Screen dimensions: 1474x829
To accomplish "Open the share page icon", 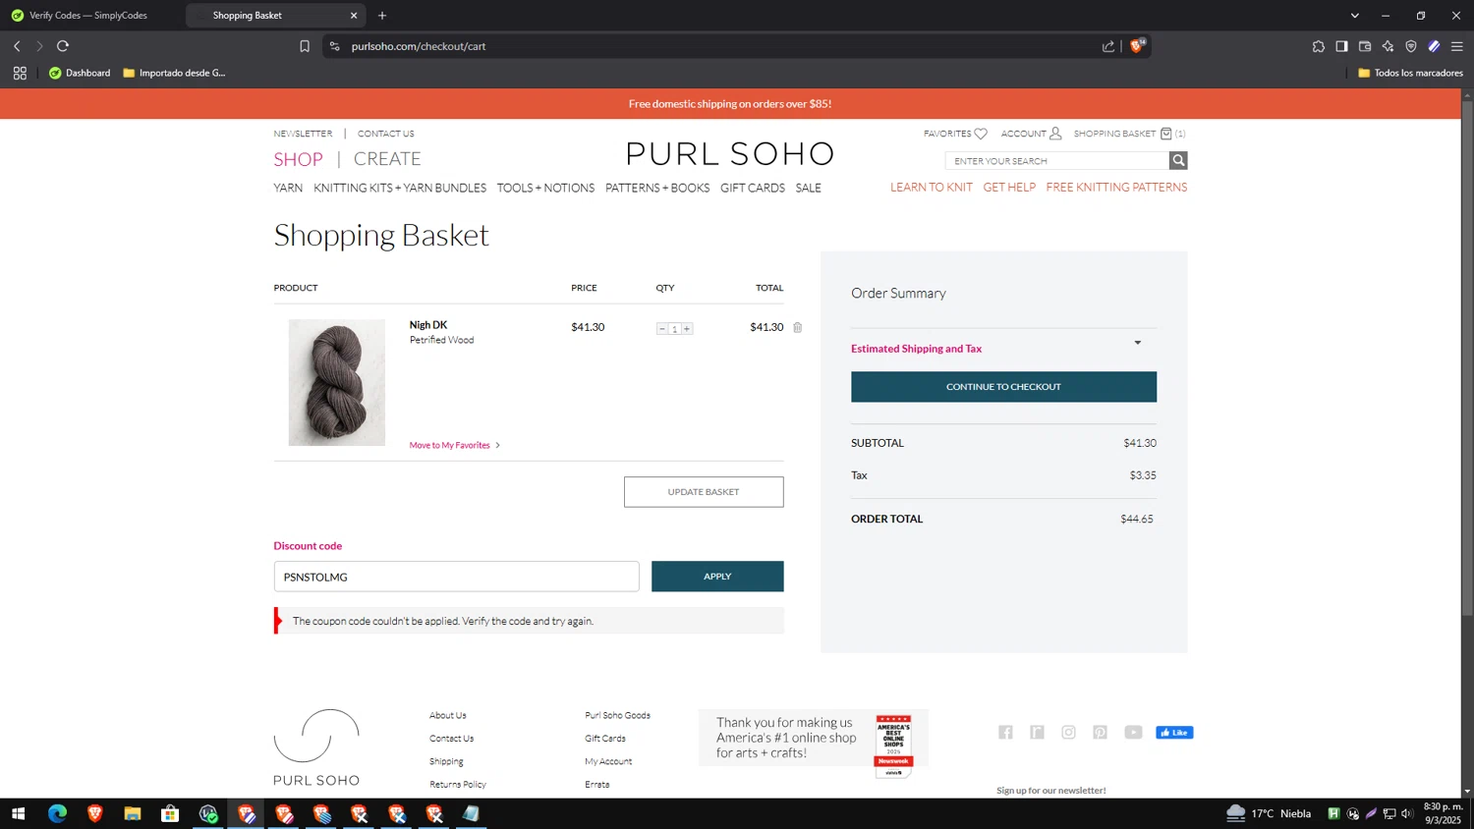I will (1108, 46).
